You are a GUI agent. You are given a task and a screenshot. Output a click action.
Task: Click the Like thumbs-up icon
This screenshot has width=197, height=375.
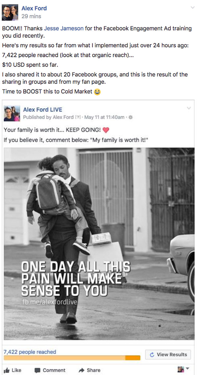pos(7,370)
